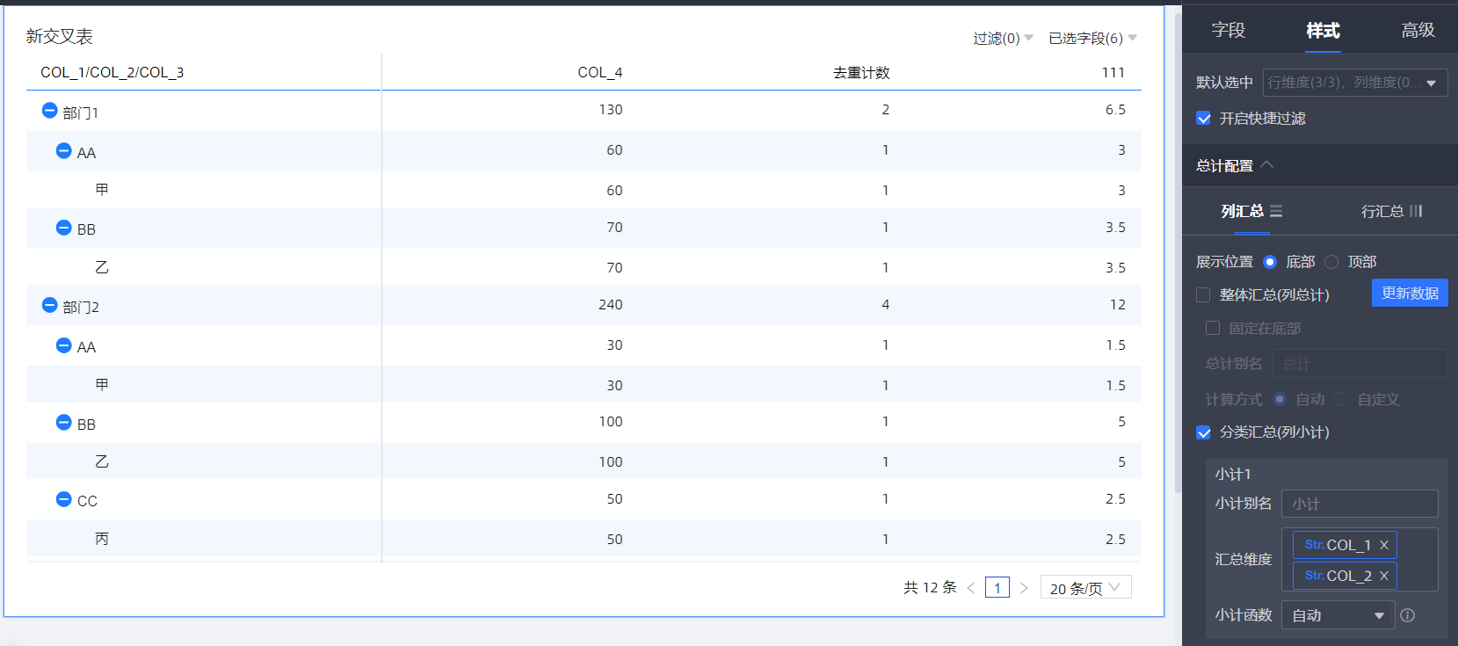This screenshot has width=1458, height=646.
Task: Enable the 整体汇总(列总计) checkbox
Action: pyautogui.click(x=1204, y=295)
